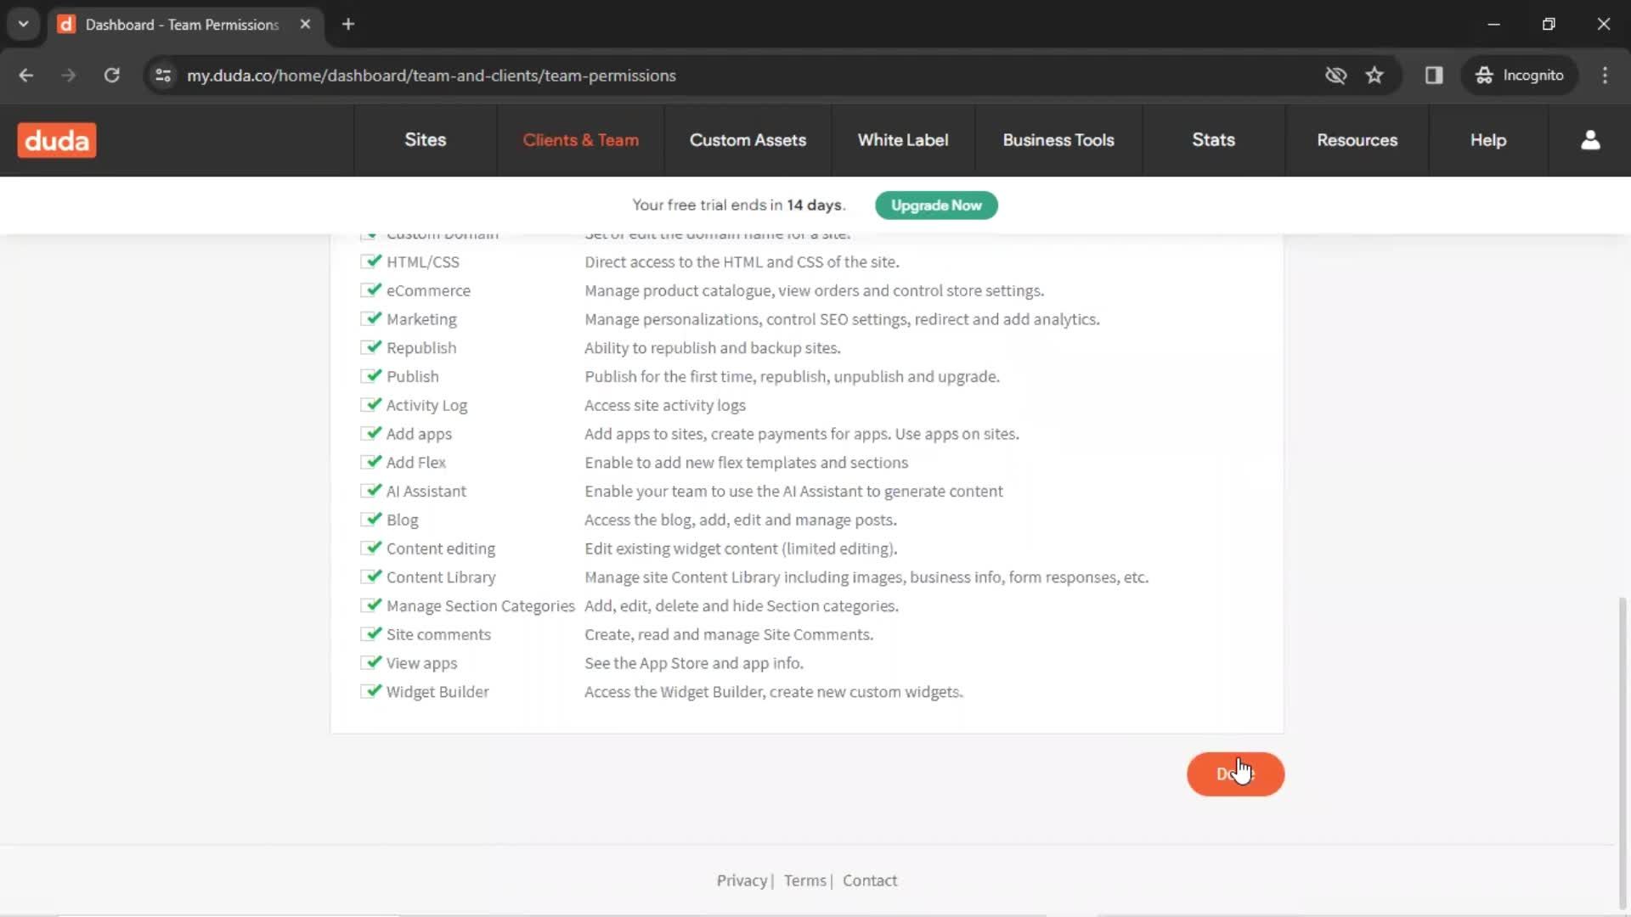Open the Clients & Team menu

(580, 140)
